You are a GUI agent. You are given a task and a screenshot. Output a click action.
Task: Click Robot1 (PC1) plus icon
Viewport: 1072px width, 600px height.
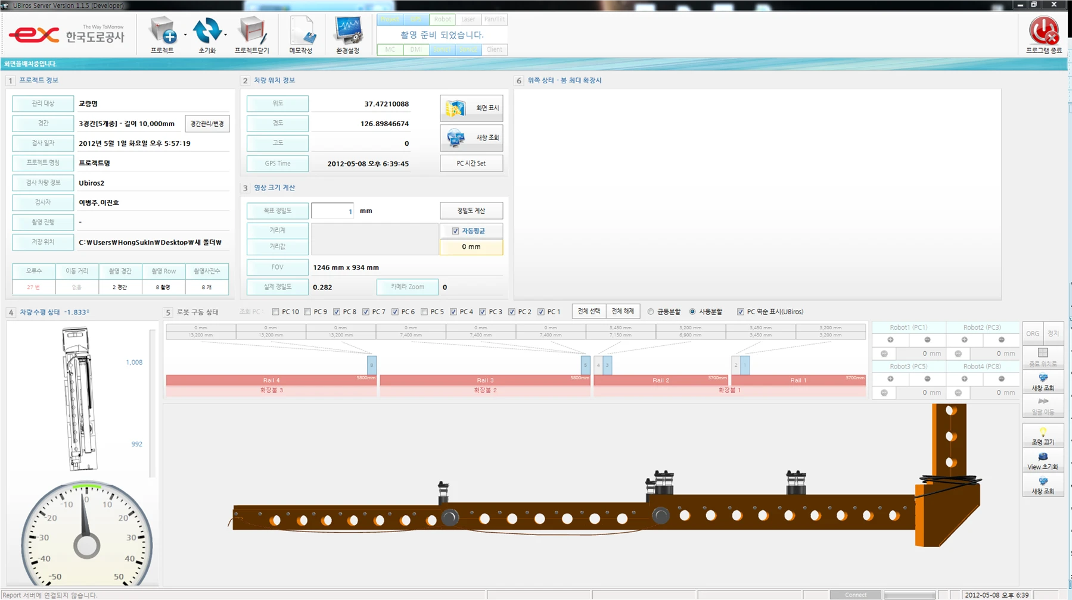tap(890, 340)
